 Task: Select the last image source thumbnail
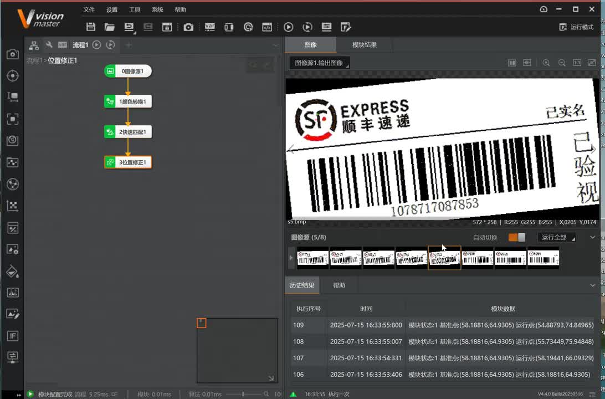pos(544,258)
